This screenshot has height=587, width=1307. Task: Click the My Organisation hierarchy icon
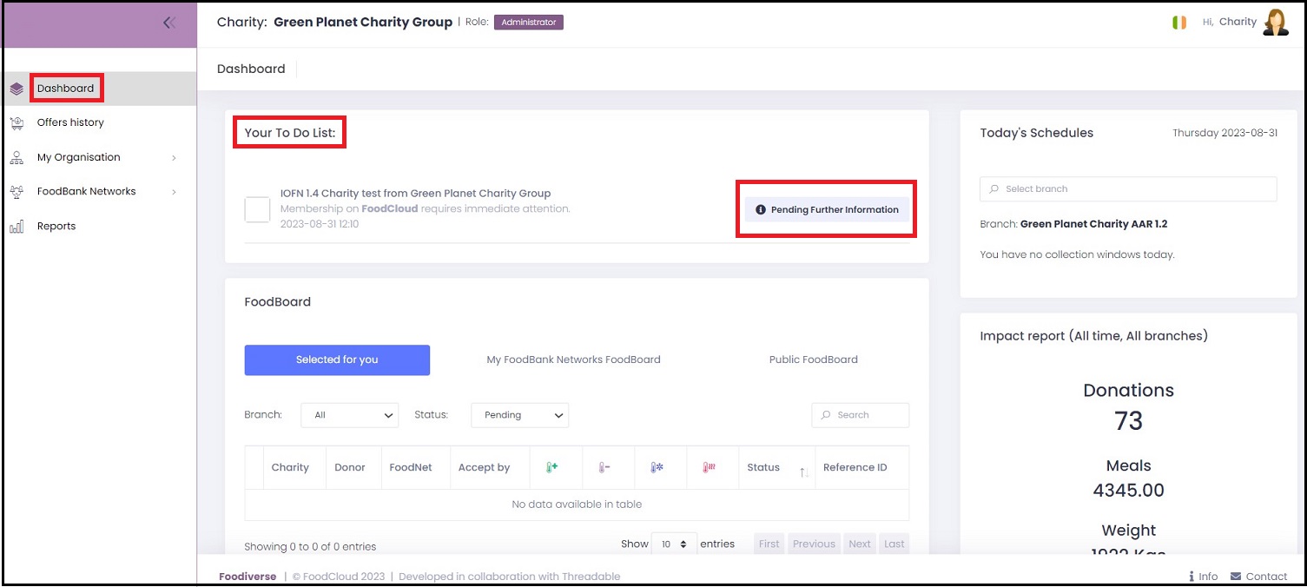coord(17,157)
